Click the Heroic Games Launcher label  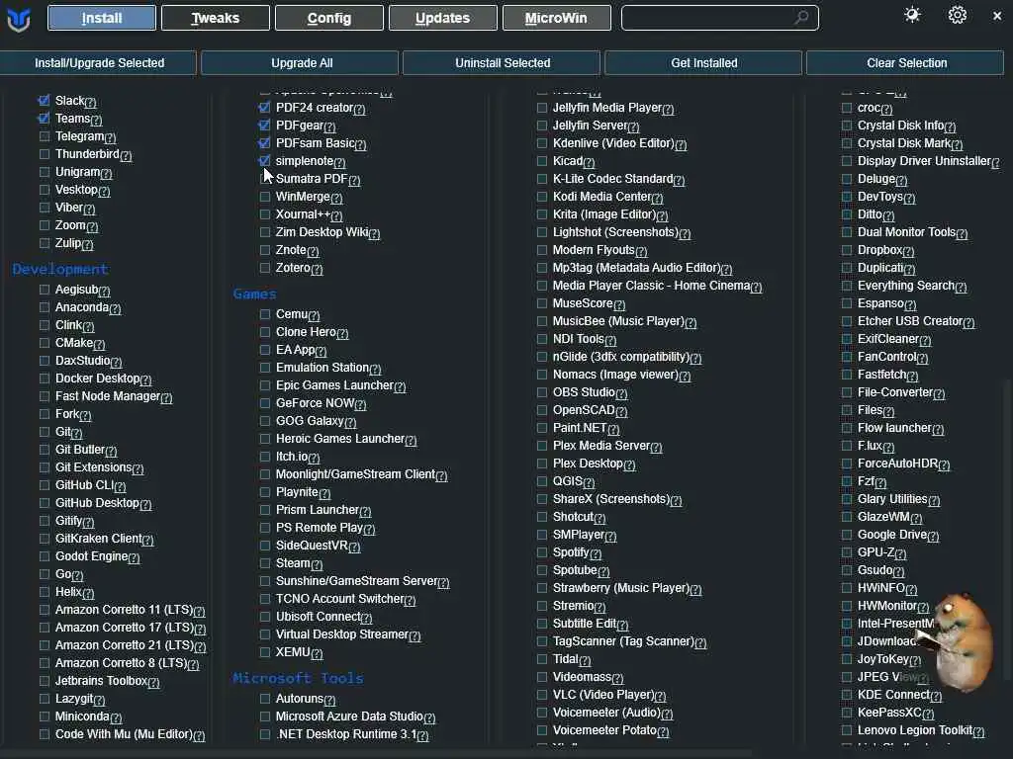340,438
